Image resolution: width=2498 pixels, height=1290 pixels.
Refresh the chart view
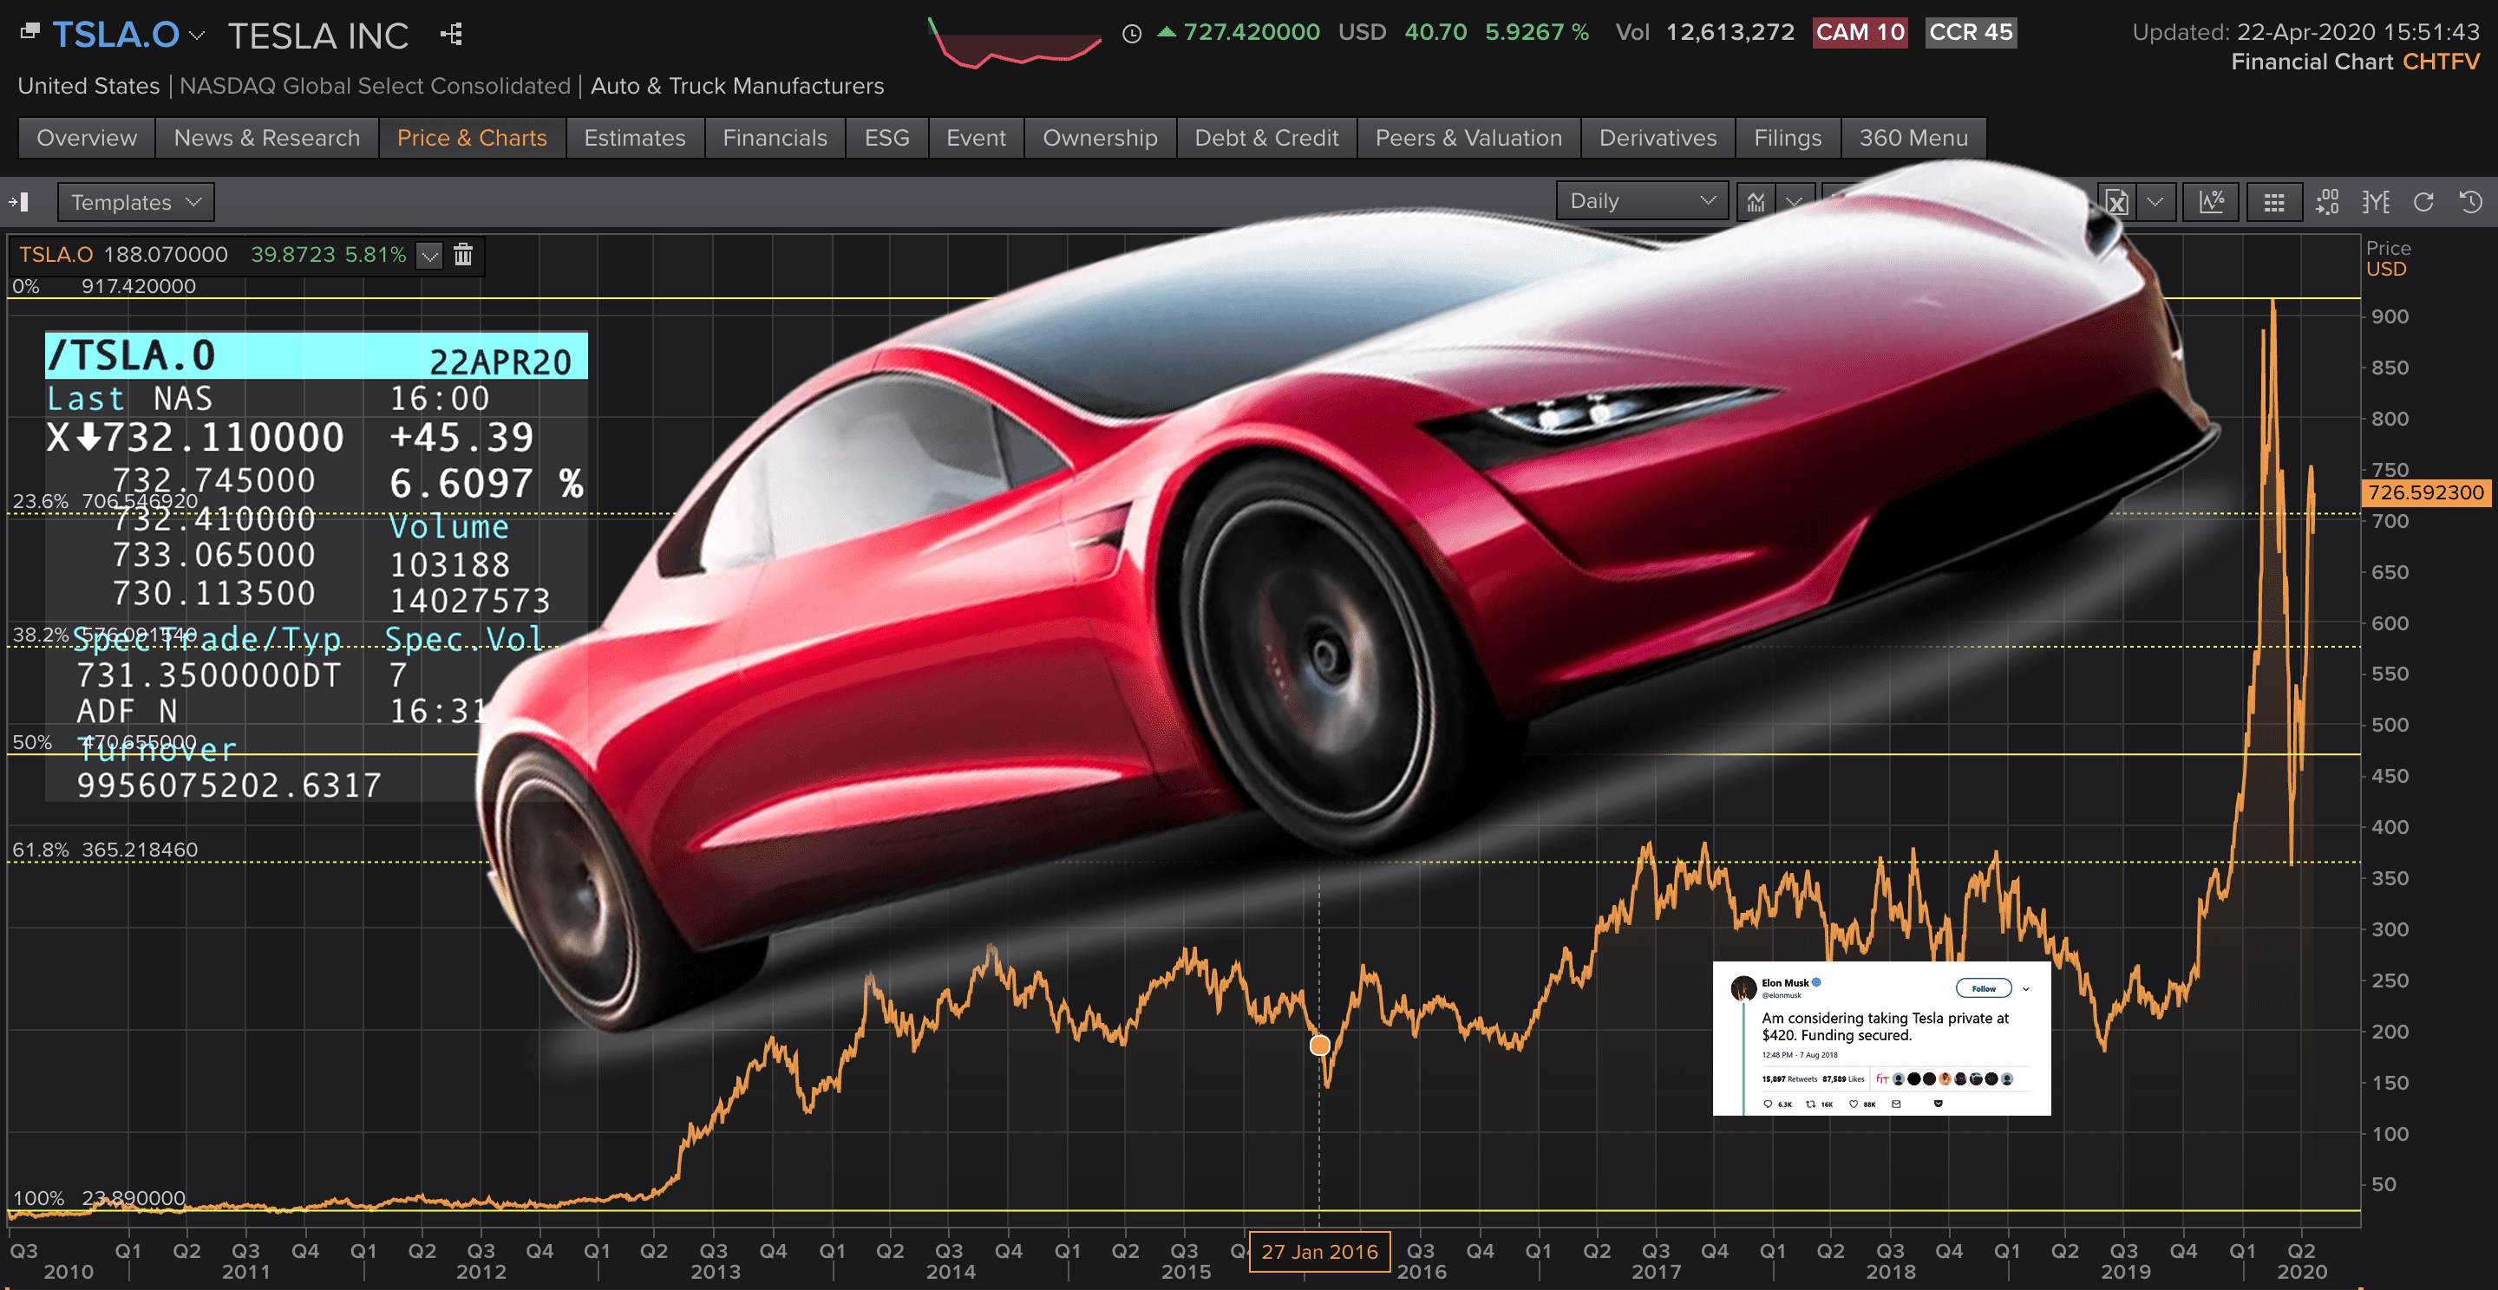2424,203
